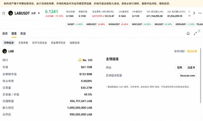
Task: Open the 数据 tab
Action: pos(23,34)
